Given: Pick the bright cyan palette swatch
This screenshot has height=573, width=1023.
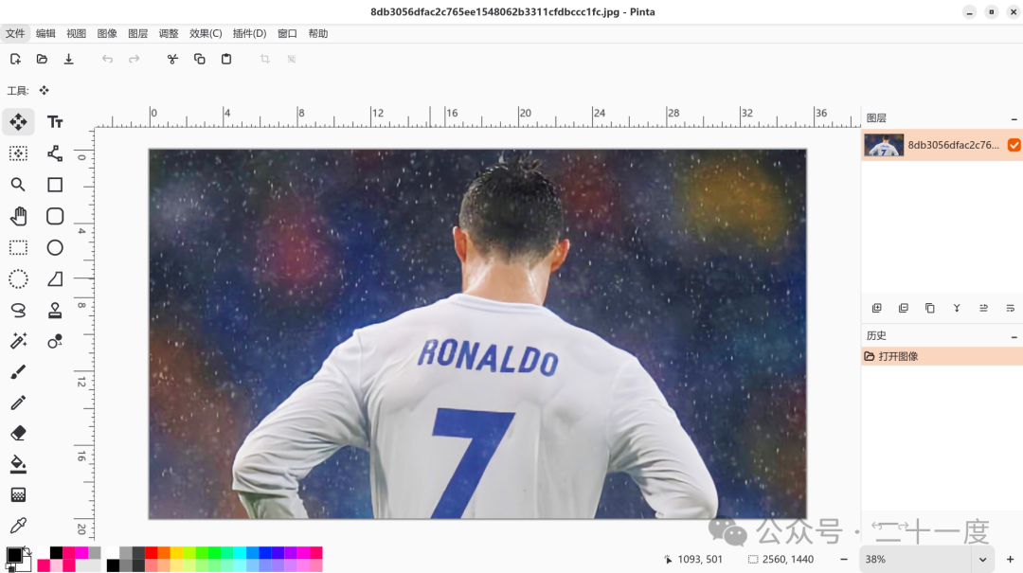Looking at the screenshot, I should pyautogui.click(x=240, y=553).
